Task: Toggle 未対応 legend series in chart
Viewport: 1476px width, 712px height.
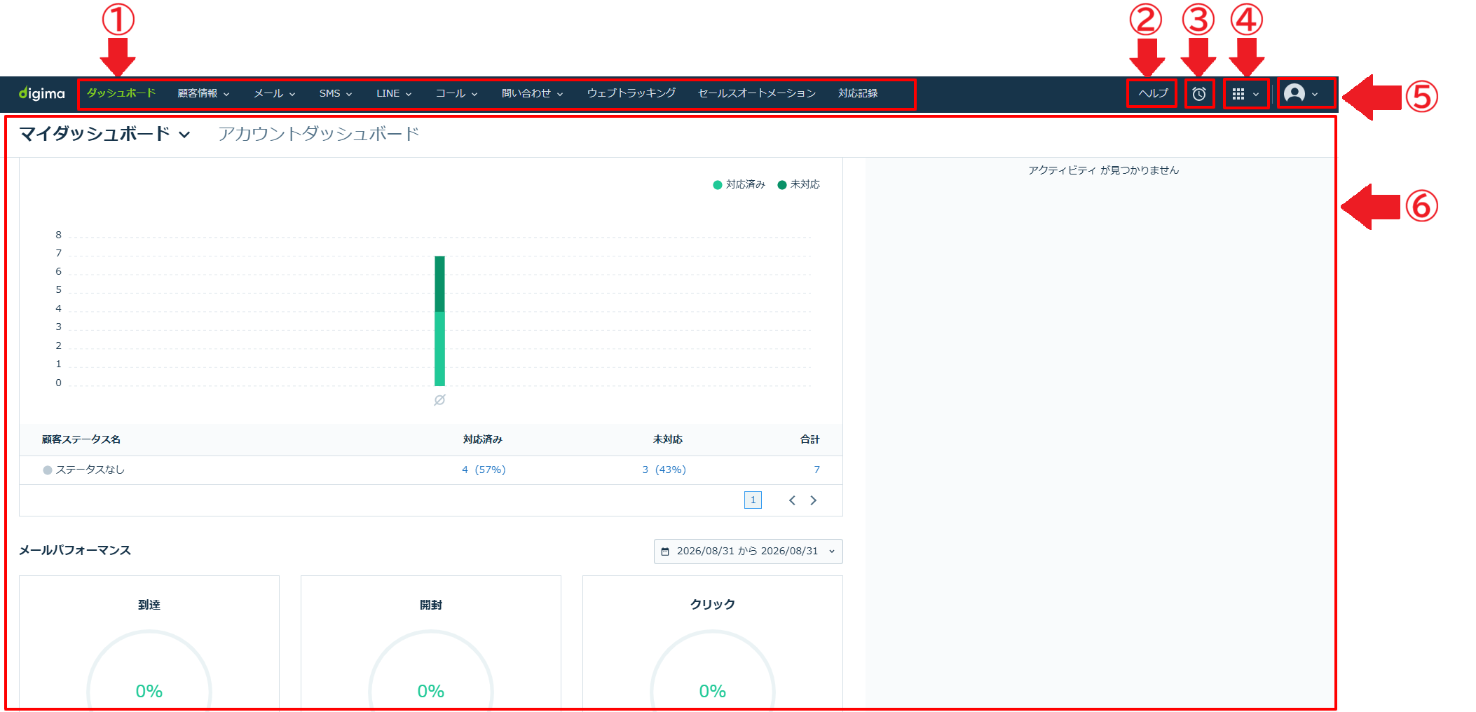Action: (x=798, y=184)
